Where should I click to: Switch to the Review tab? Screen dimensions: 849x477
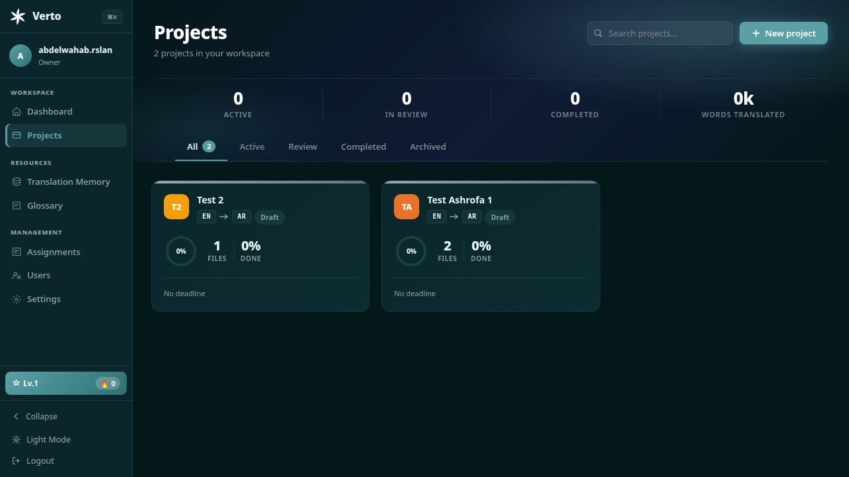coord(302,146)
